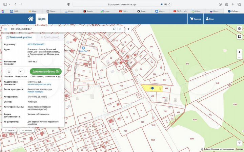This screenshot has width=244, height=152.
Task: Switch to the Земельный участок tab
Action: point(19,37)
